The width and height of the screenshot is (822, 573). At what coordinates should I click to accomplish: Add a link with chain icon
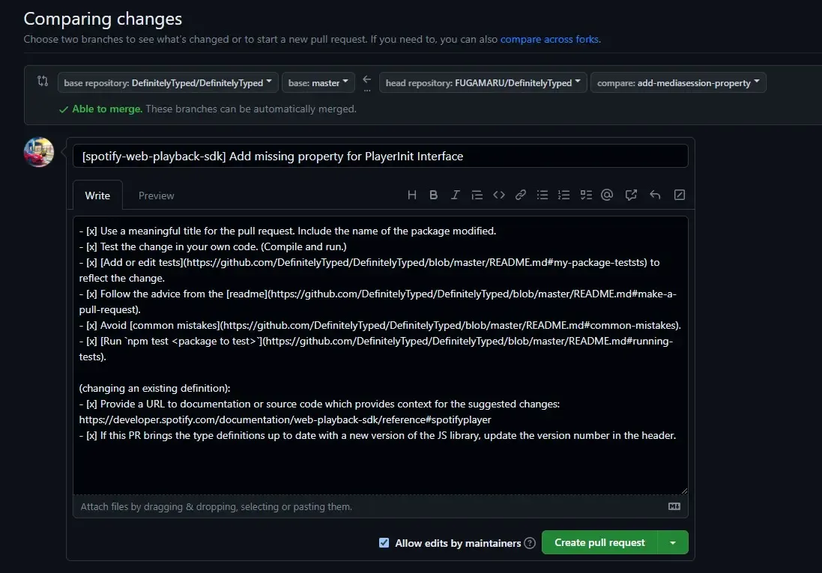521,195
